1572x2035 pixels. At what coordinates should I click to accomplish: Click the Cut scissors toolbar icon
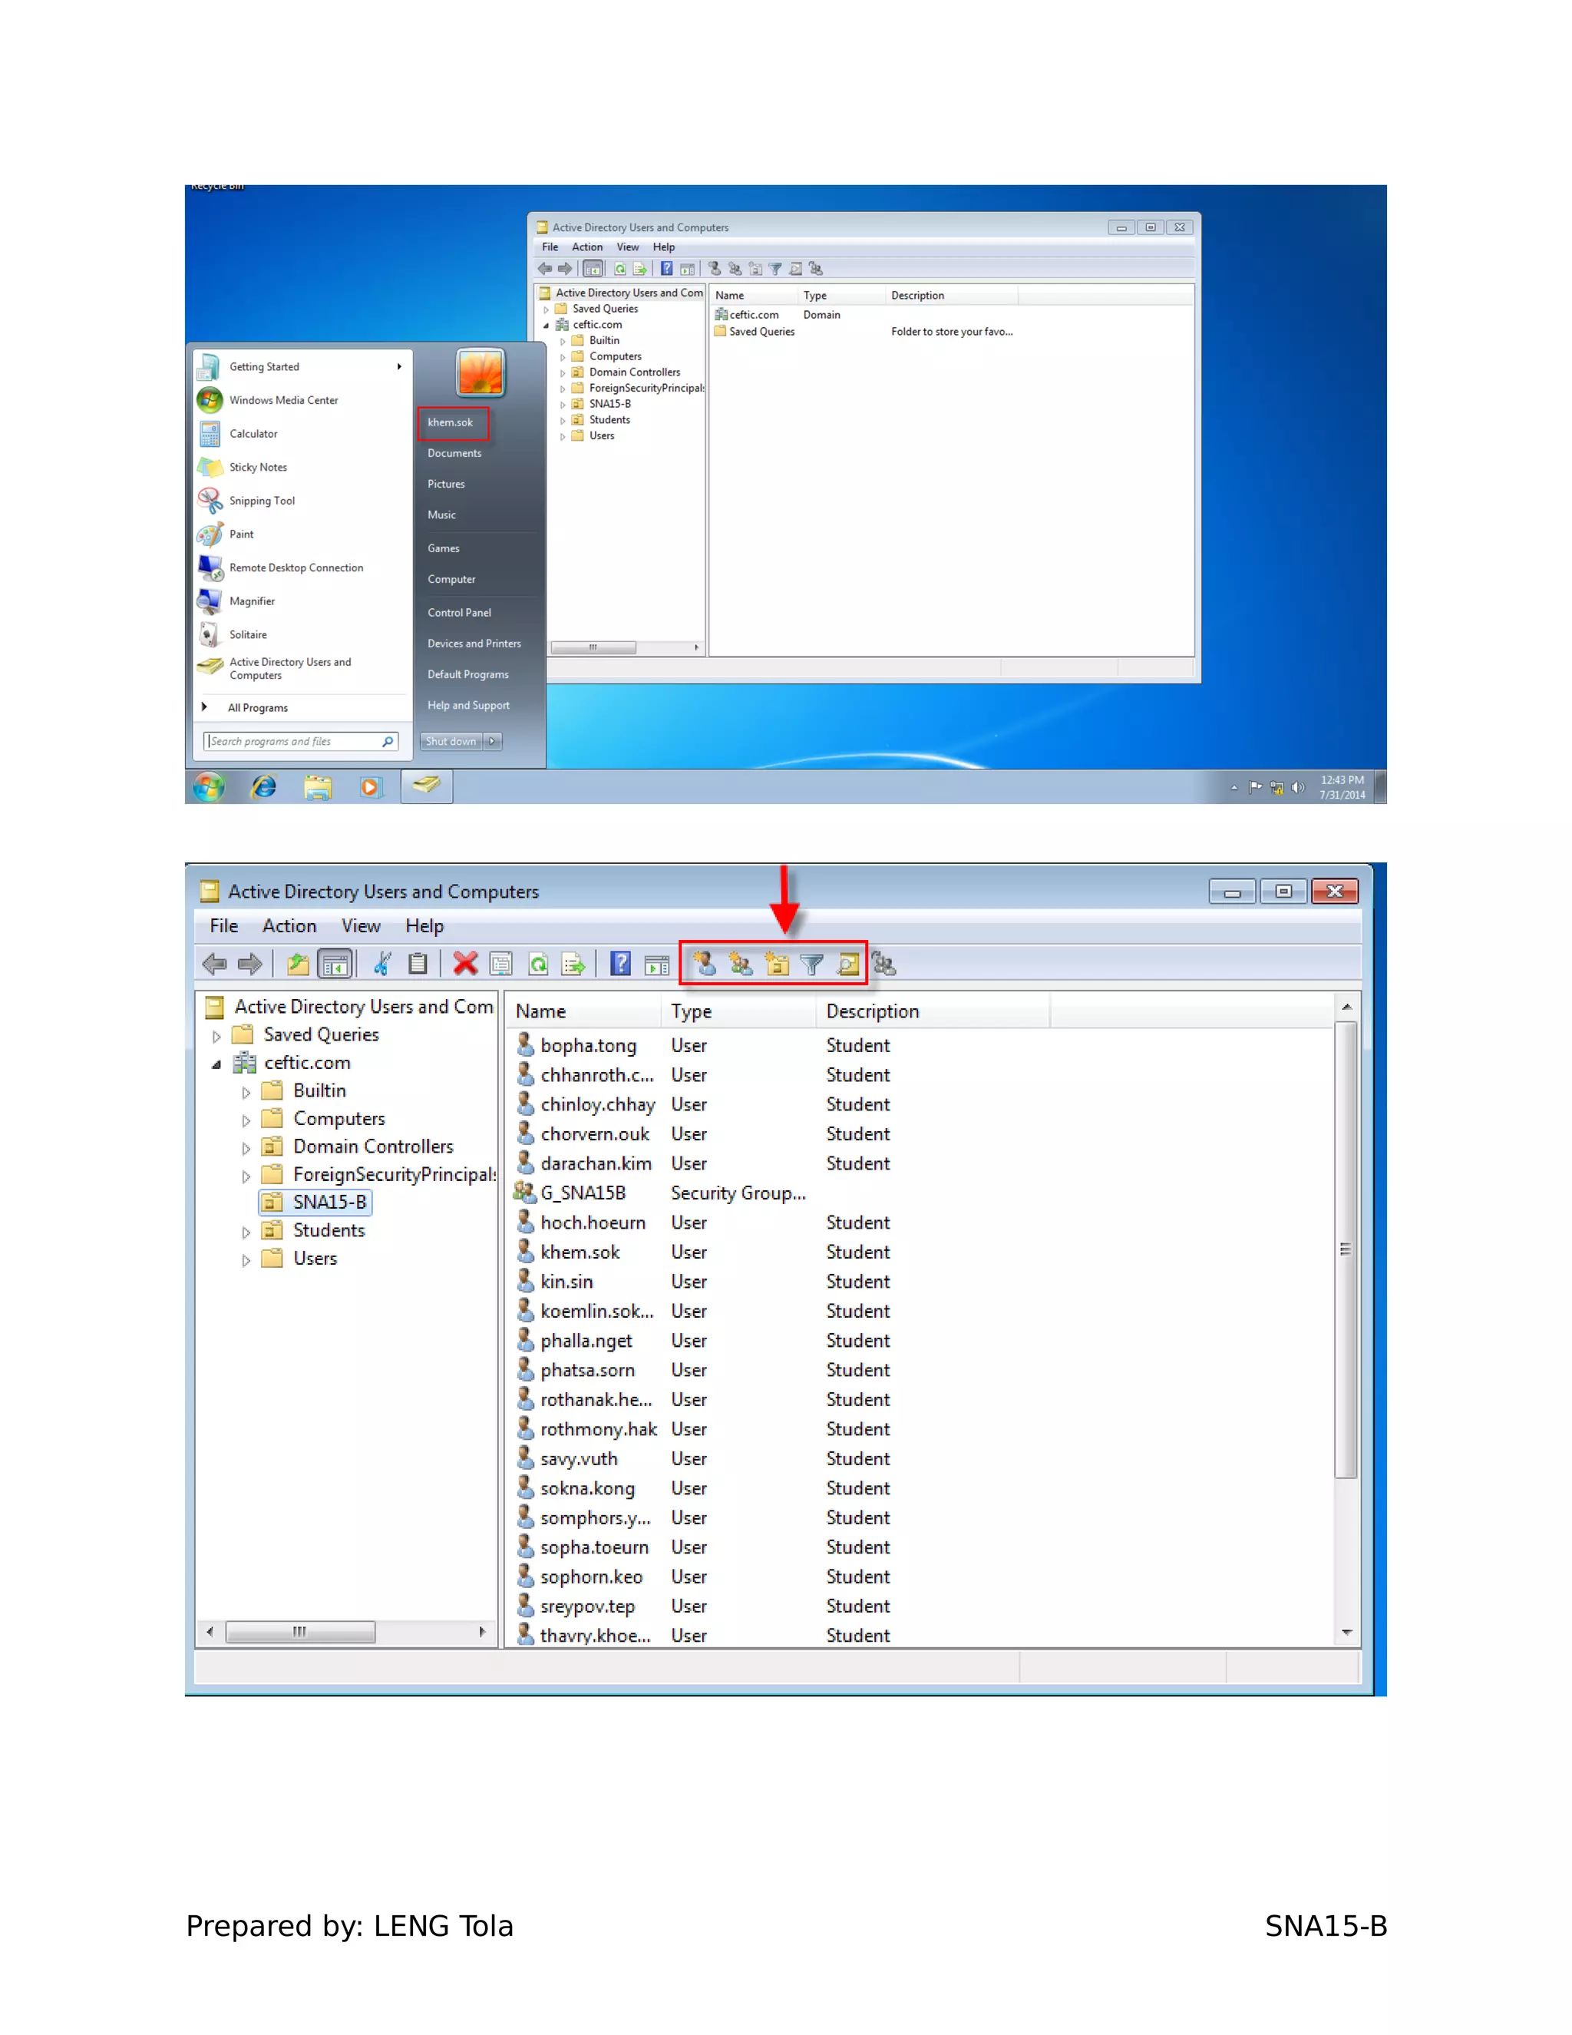pos(381,964)
